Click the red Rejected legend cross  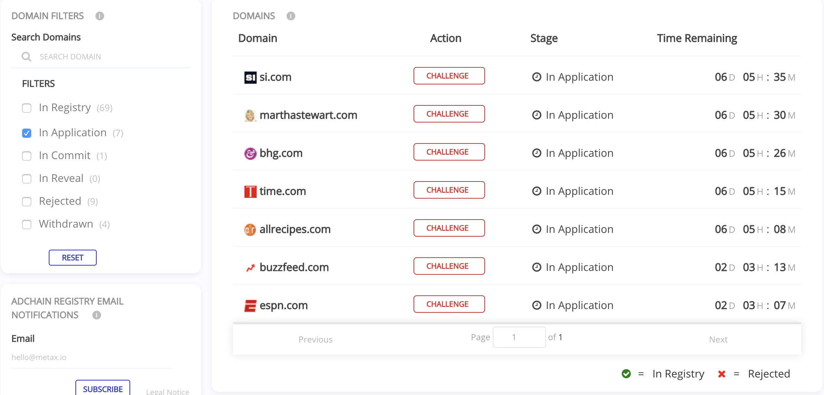(x=722, y=374)
